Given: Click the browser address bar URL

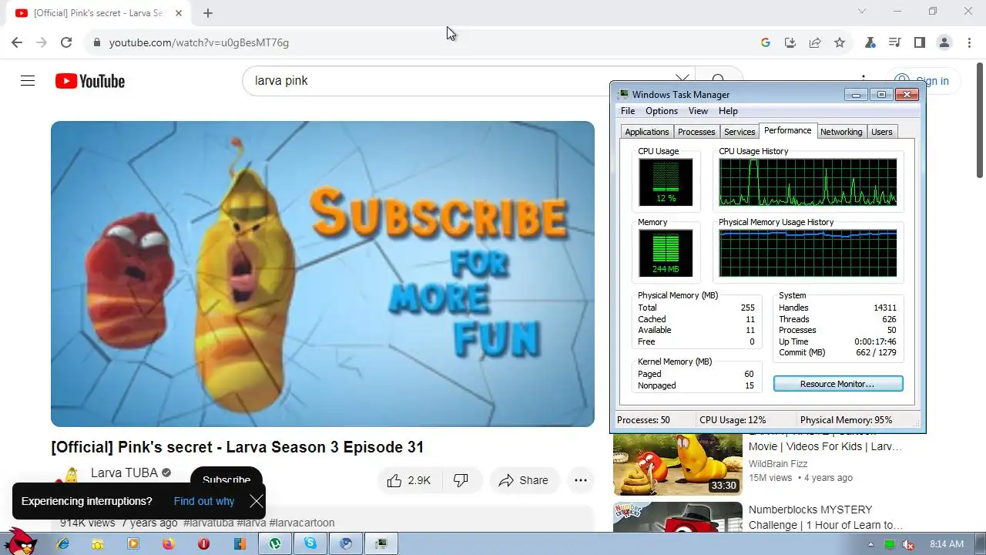Looking at the screenshot, I should point(199,42).
